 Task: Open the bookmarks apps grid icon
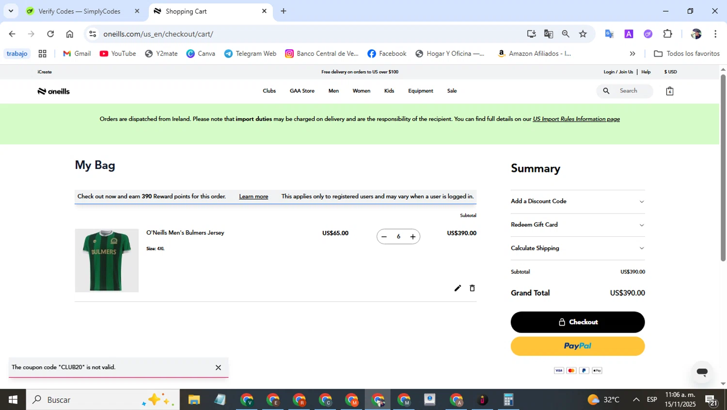coord(43,54)
